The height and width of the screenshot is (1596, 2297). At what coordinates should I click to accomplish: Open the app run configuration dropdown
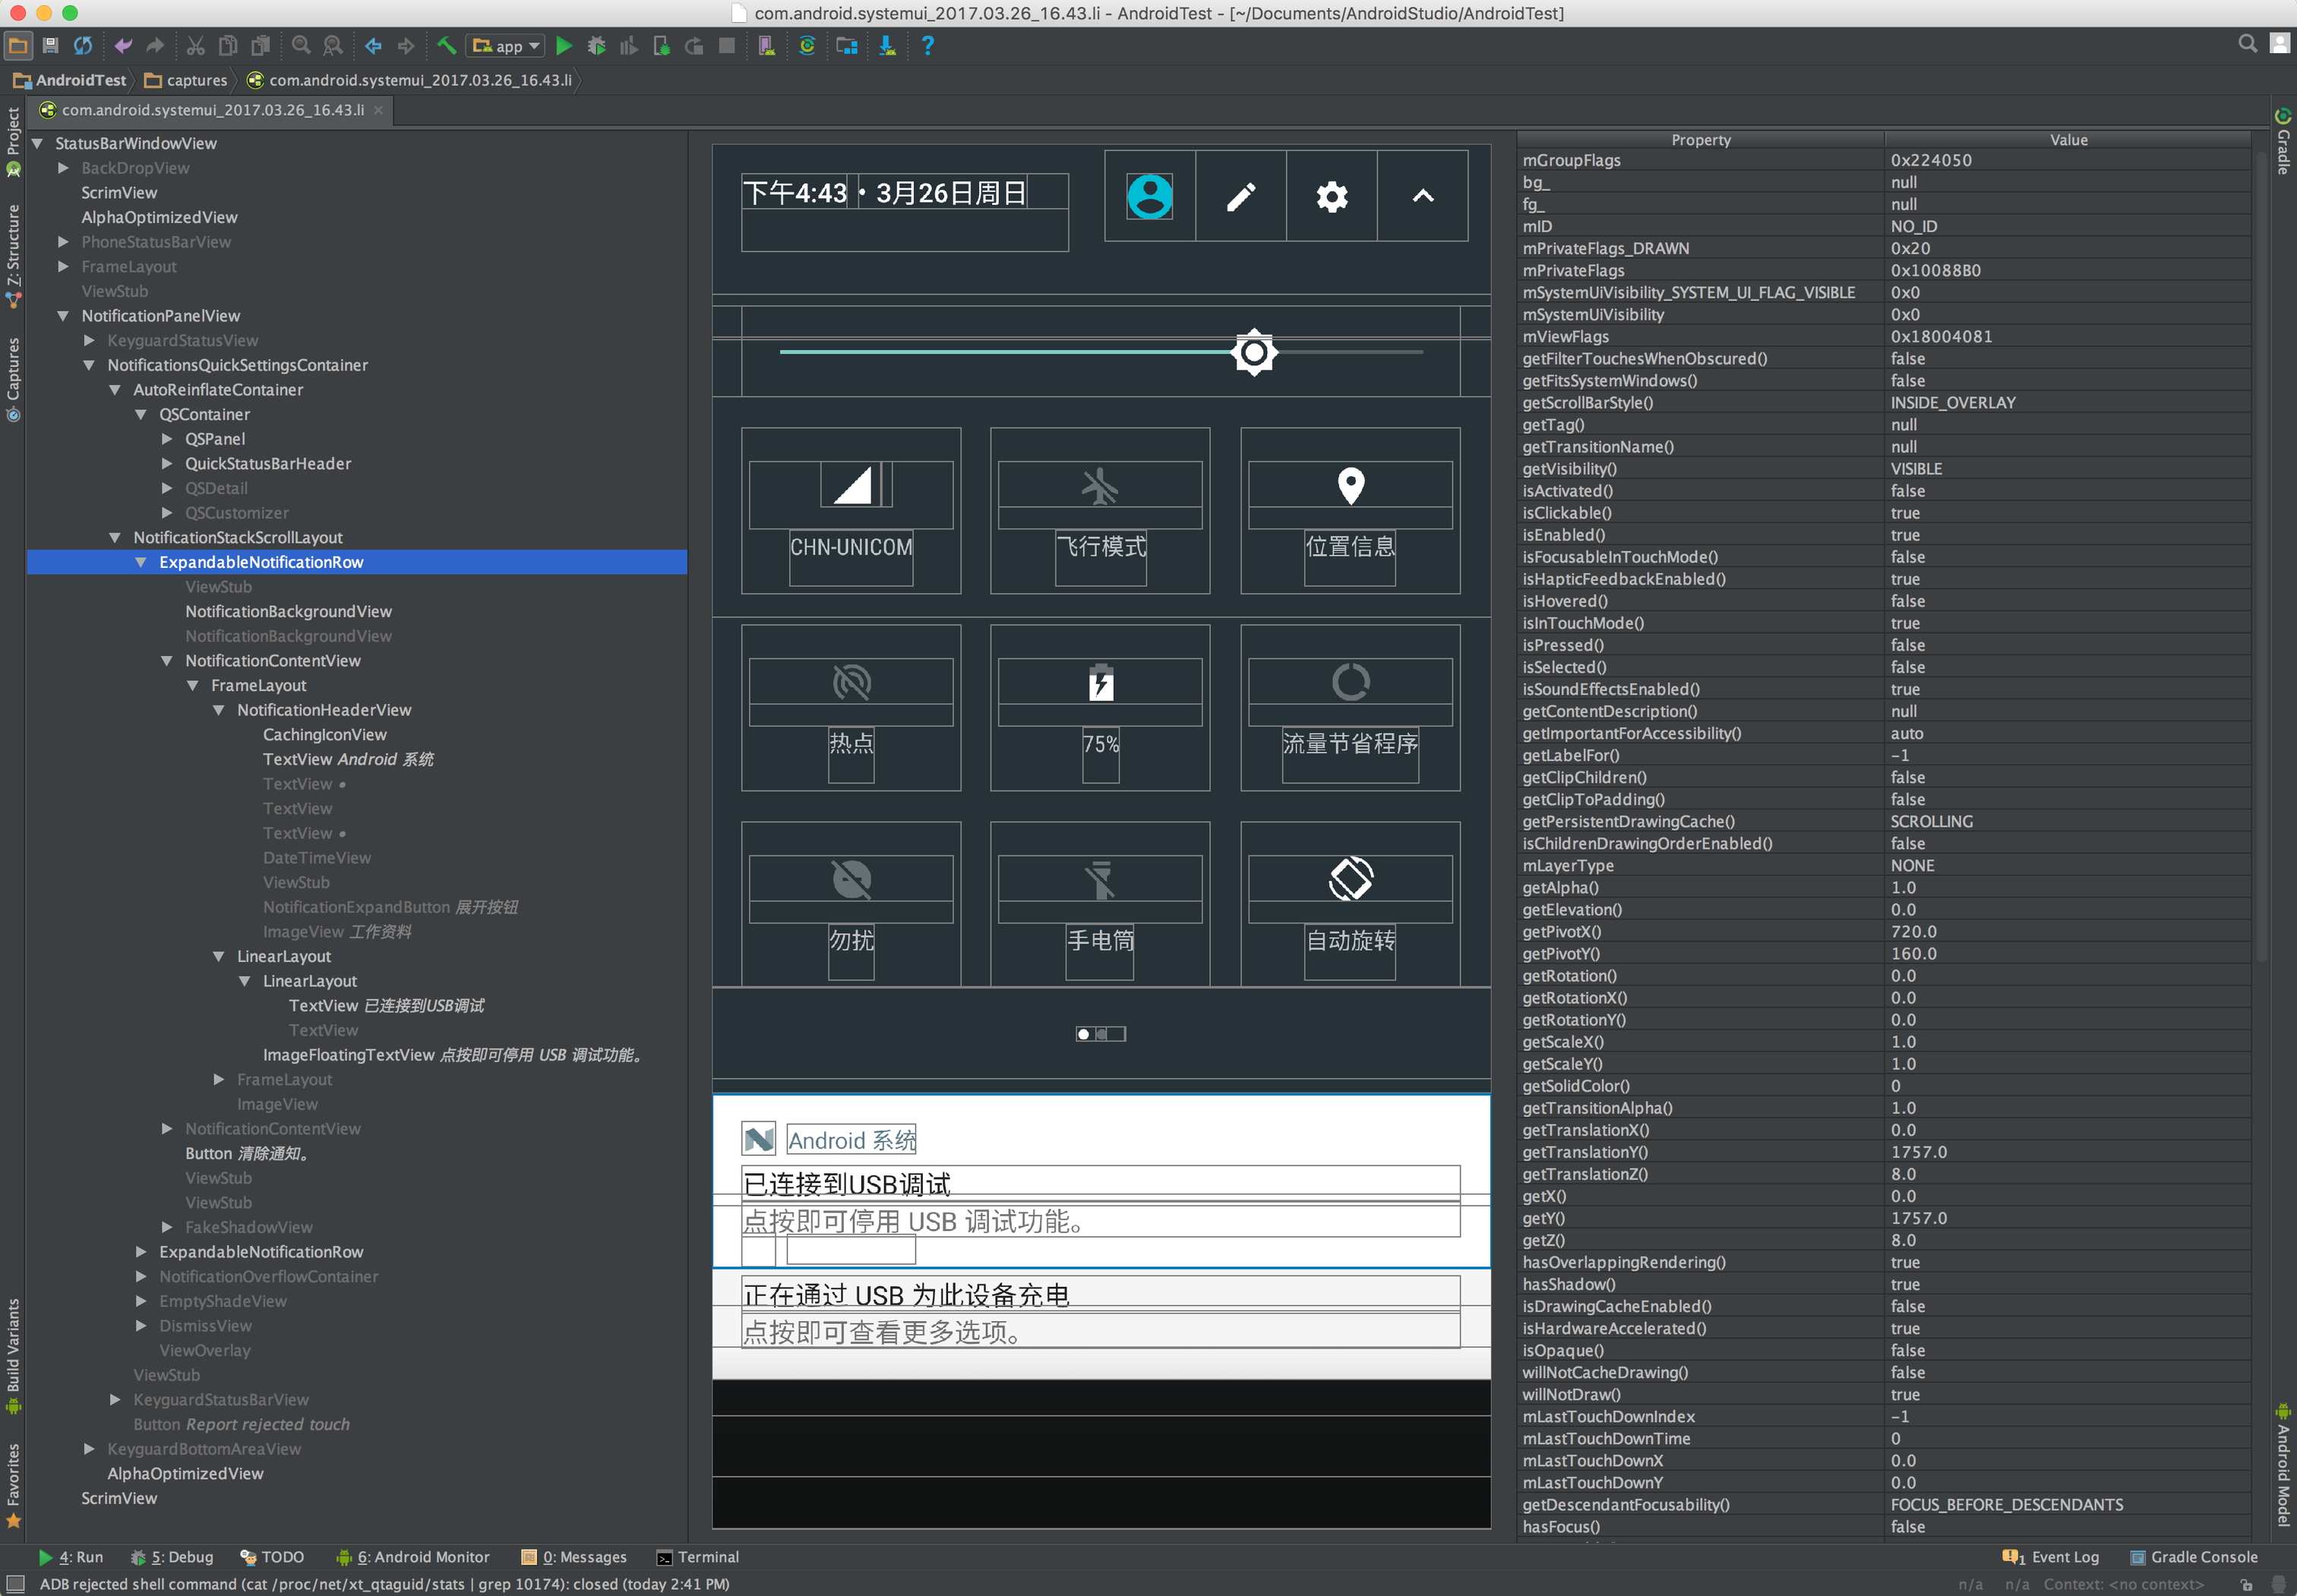point(506,46)
